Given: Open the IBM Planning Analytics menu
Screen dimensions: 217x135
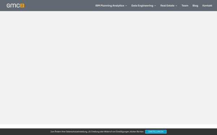Looking at the screenshot, I should (110, 6).
